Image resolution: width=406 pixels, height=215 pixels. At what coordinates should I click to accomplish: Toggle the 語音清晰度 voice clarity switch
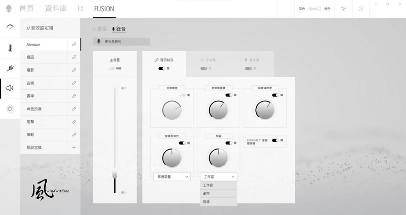click(x=276, y=95)
